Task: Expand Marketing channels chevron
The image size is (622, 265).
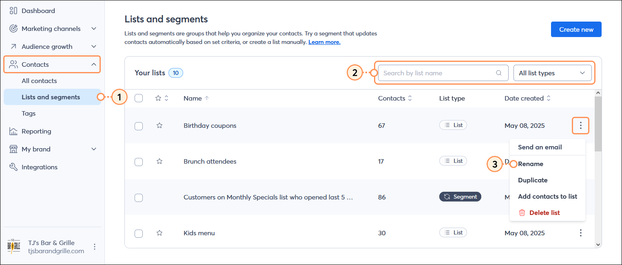Action: (94, 28)
